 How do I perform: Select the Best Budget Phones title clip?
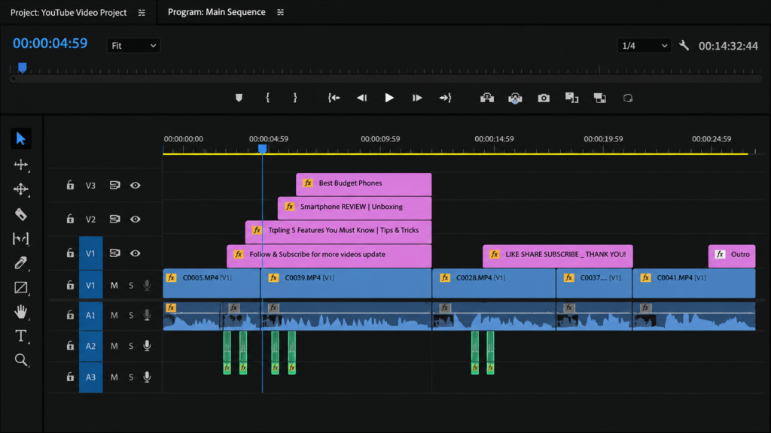tap(364, 183)
